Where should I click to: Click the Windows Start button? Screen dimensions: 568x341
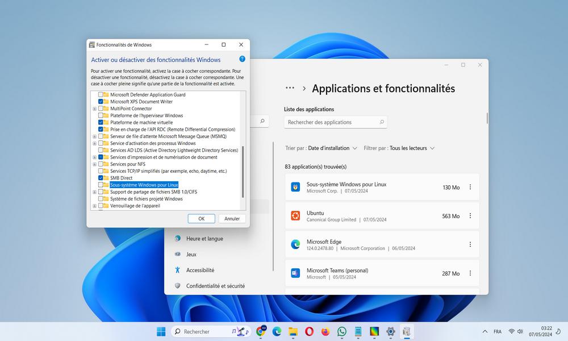(x=161, y=331)
